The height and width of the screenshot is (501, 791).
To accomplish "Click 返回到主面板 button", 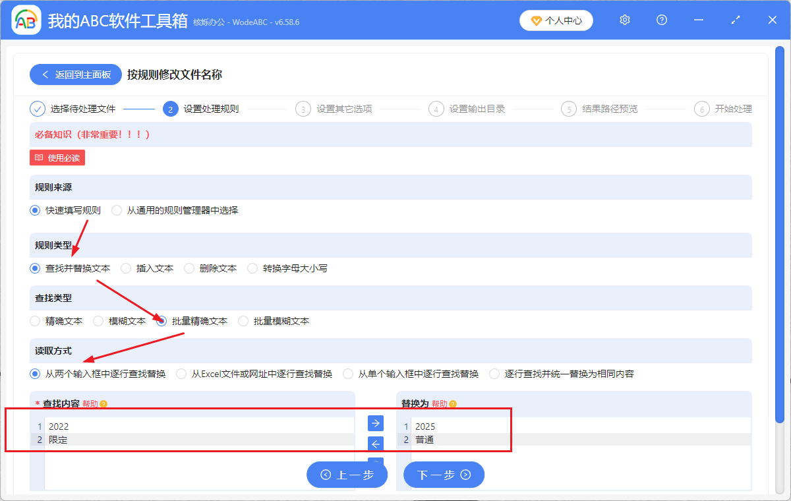I will pos(75,74).
